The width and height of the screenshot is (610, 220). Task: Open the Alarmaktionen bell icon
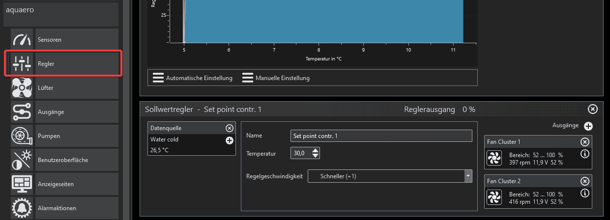click(22, 208)
